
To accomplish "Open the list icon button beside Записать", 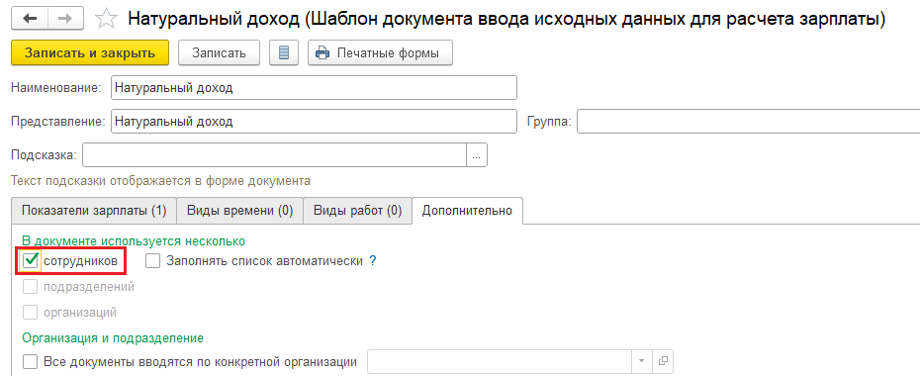I will pos(284,52).
